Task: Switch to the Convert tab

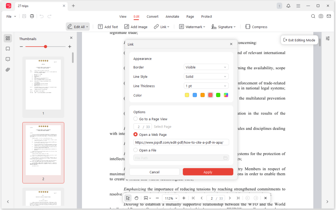Action: (152, 16)
